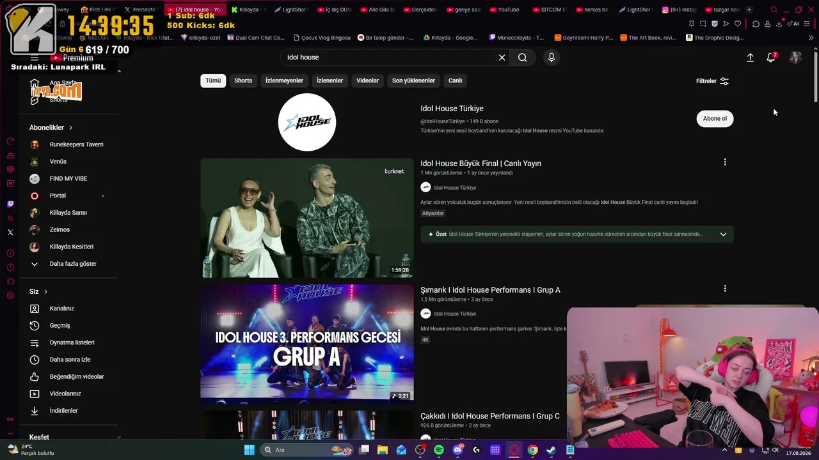The width and height of the screenshot is (819, 460).
Task: Open the account avatar menu
Action: point(795,57)
